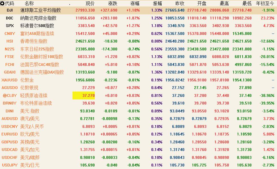Click USDJPY price 105.690
The image size is (277, 169).
87,165
